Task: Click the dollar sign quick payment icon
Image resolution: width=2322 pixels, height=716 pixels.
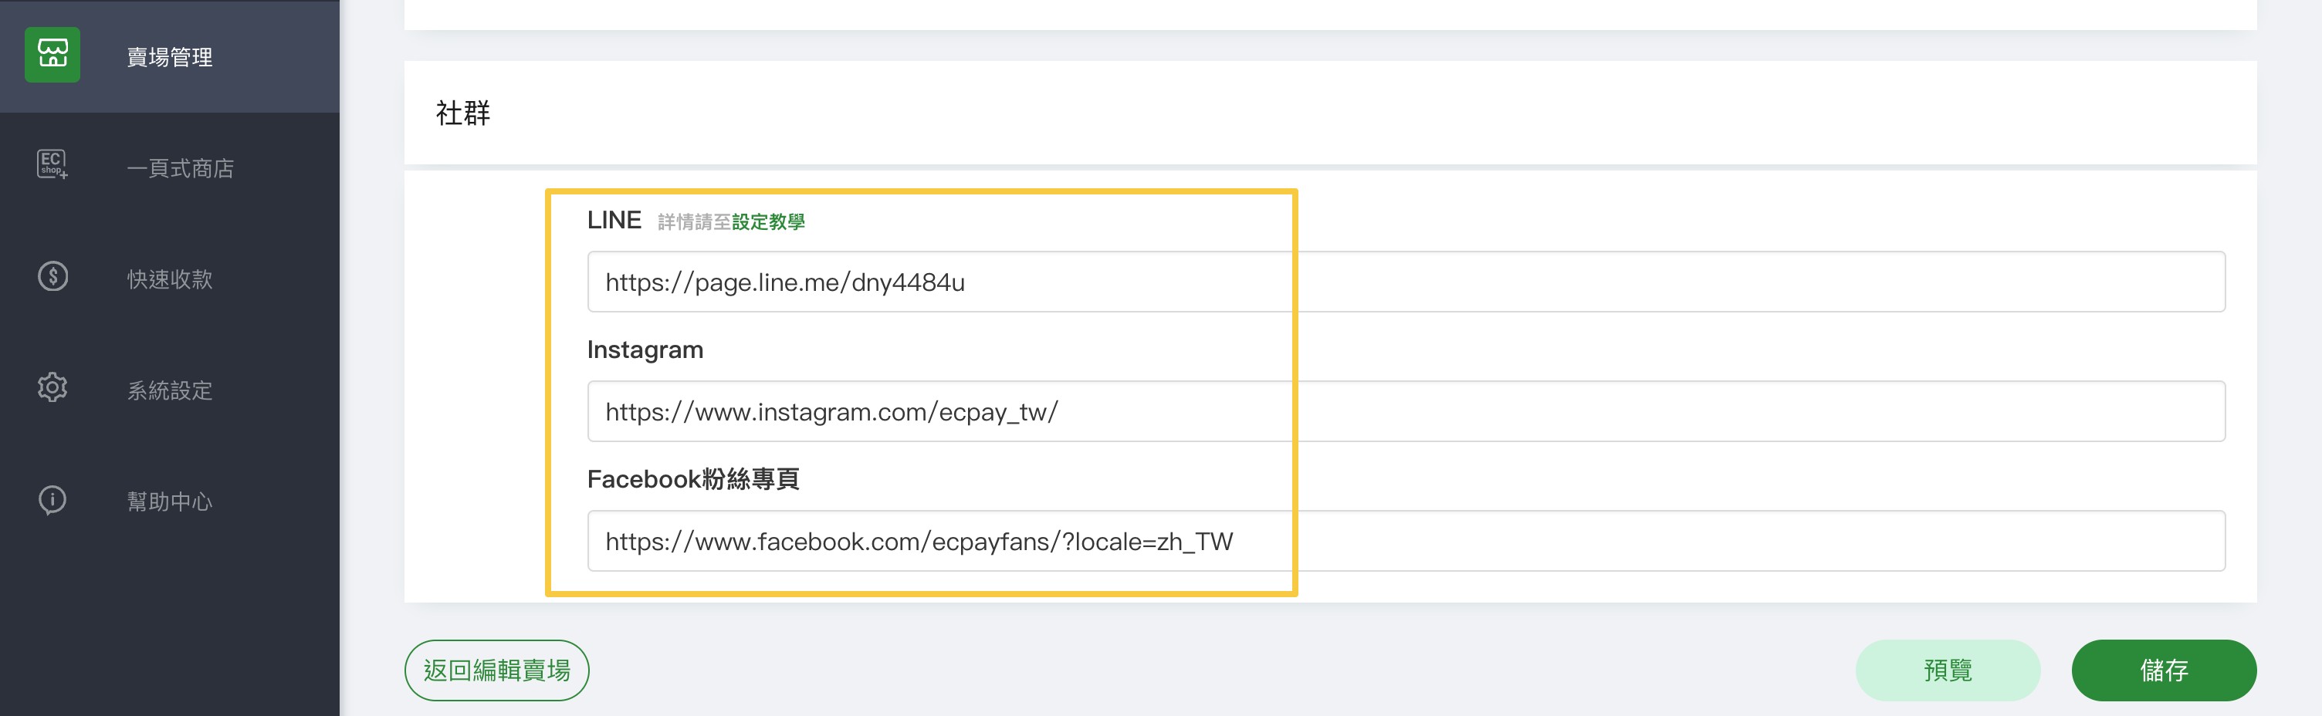Action: tap(52, 276)
